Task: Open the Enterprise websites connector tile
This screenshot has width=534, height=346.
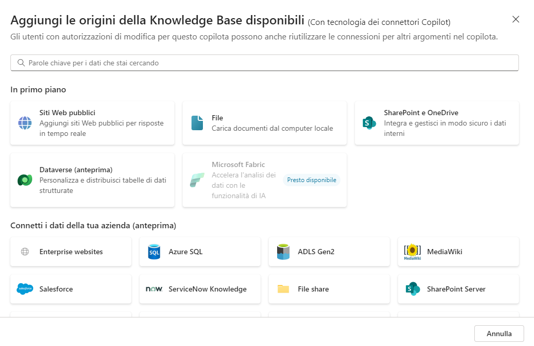Action: [71, 251]
